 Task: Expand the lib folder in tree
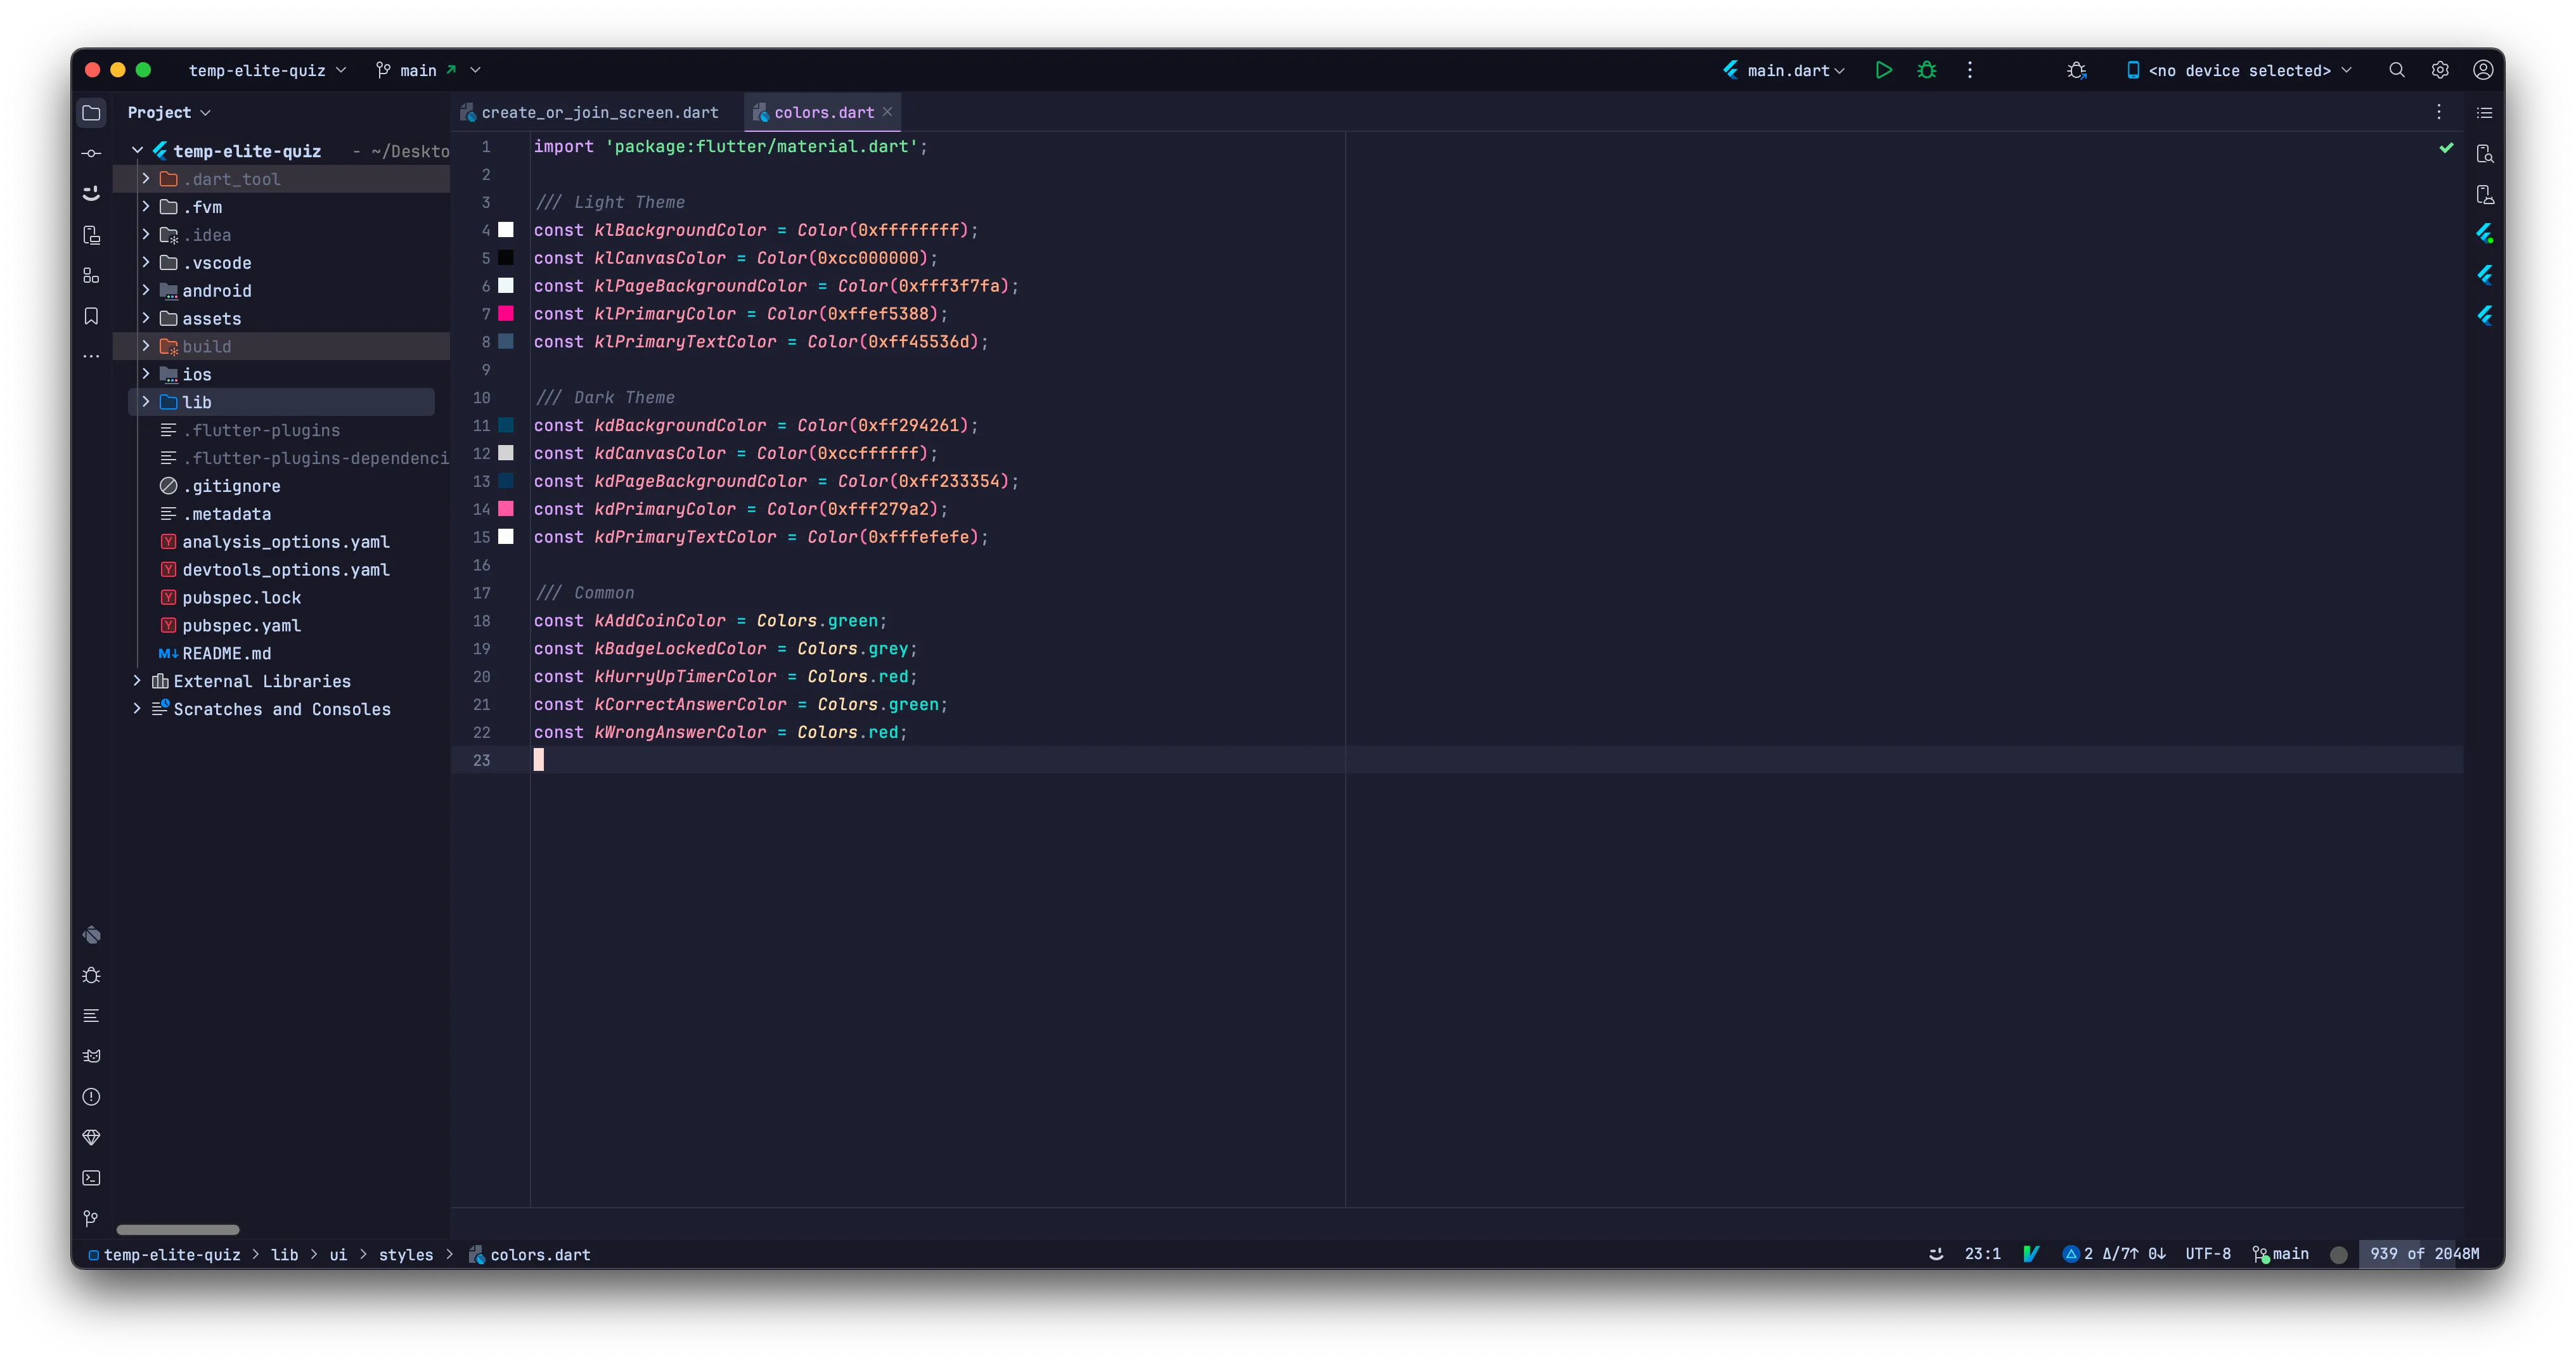[x=146, y=402]
